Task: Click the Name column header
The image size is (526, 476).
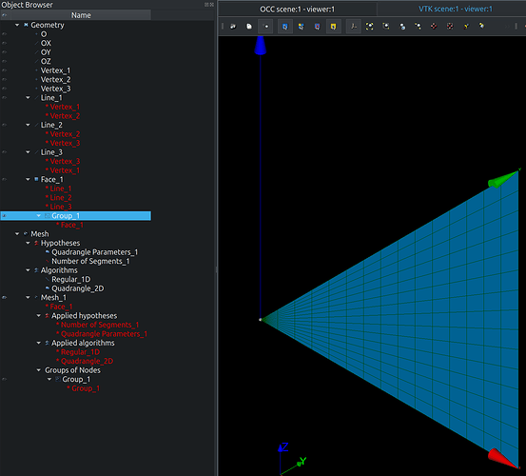Action: (81, 15)
